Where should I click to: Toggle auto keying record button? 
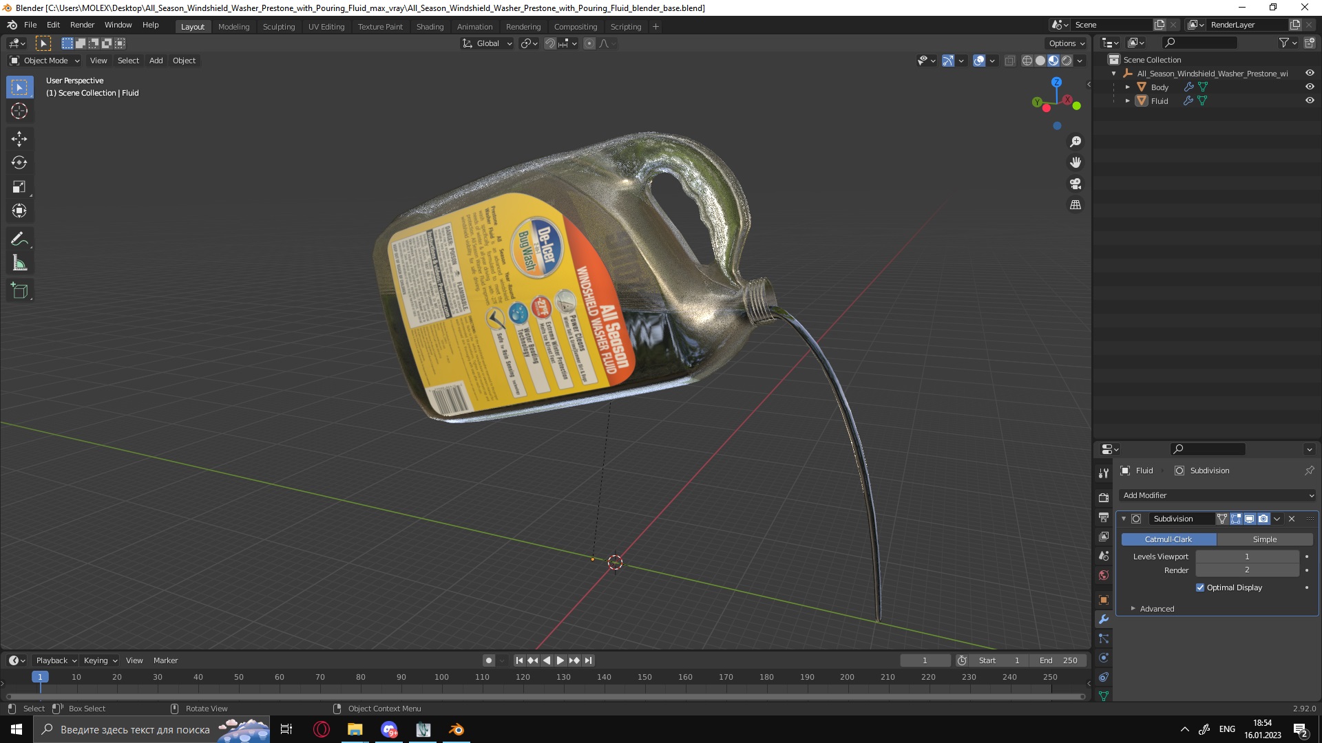(489, 660)
